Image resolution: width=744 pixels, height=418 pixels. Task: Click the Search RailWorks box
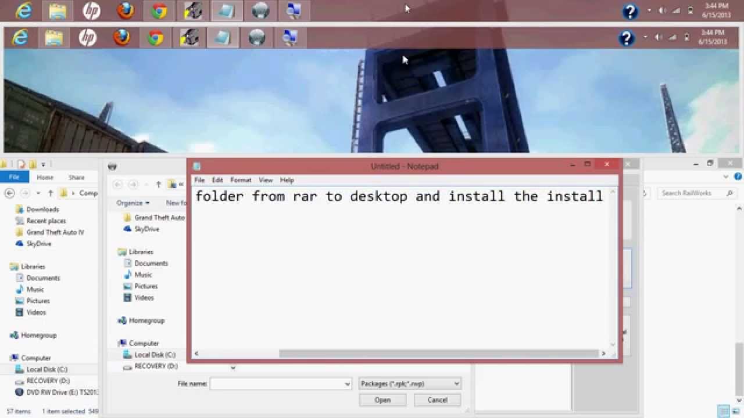coord(697,193)
